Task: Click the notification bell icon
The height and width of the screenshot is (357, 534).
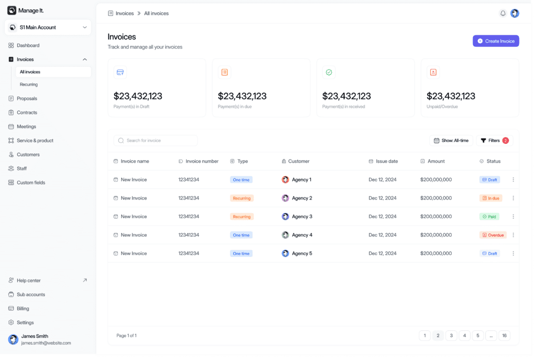Action: [x=503, y=14]
